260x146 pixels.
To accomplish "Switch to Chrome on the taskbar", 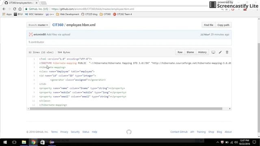I will [x=33, y=142].
